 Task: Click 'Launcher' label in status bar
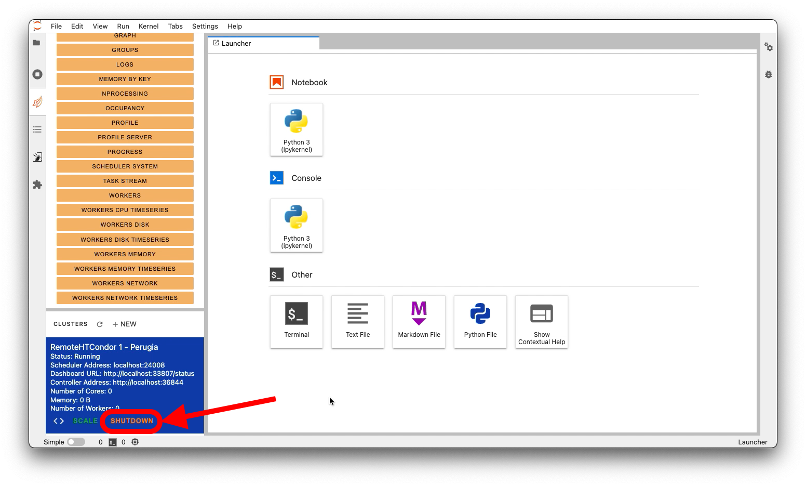click(x=753, y=442)
